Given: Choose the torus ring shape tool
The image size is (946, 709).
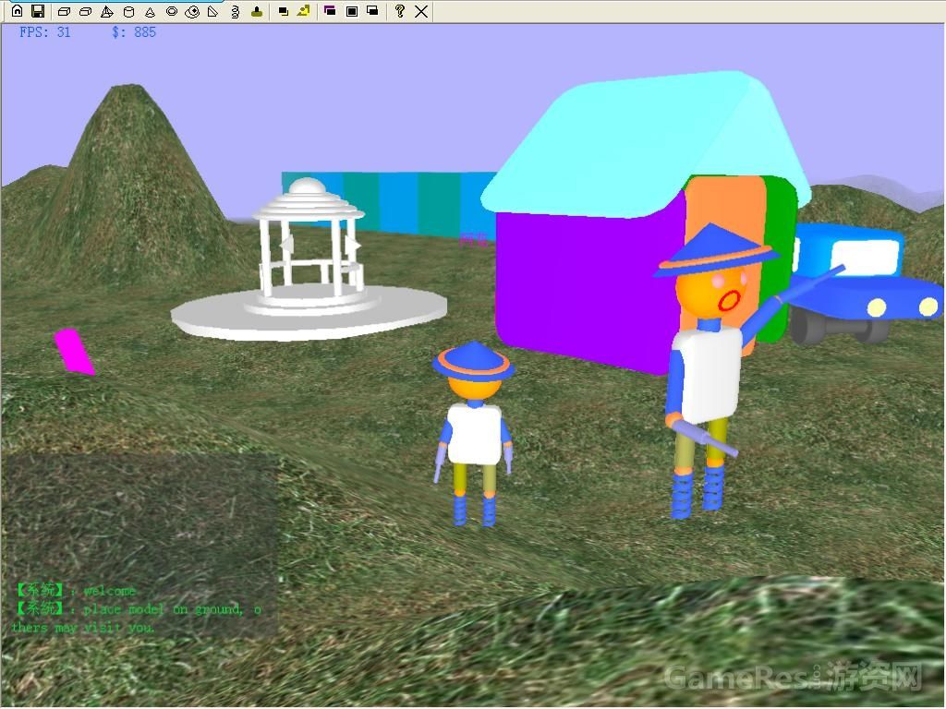Looking at the screenshot, I should 172,11.
